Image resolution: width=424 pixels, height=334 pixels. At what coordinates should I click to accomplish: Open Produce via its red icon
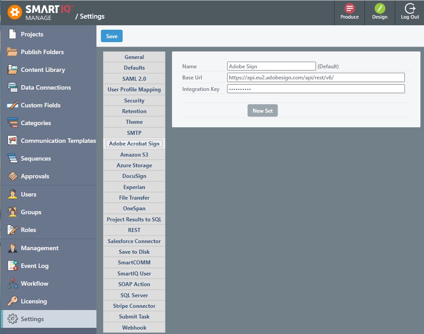click(x=349, y=8)
